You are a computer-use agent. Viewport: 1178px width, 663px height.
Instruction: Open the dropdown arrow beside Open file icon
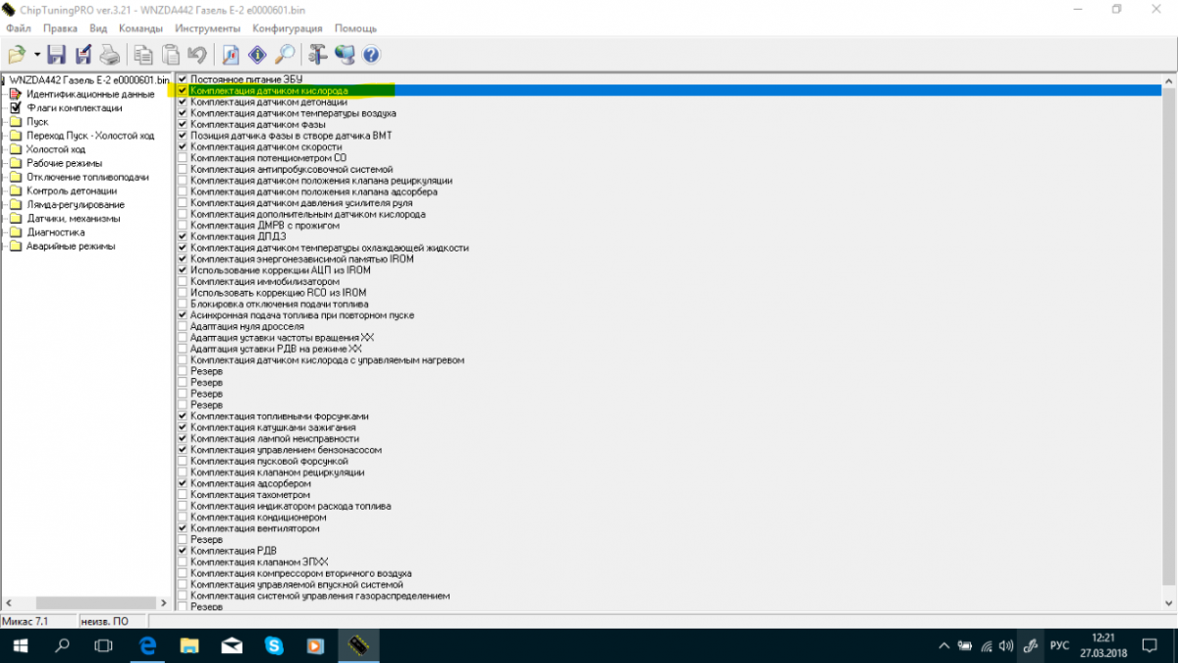[x=37, y=55]
